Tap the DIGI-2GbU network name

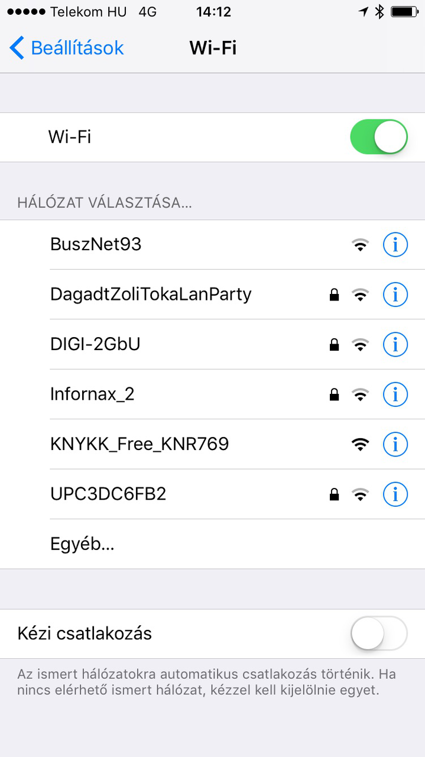[95, 344]
